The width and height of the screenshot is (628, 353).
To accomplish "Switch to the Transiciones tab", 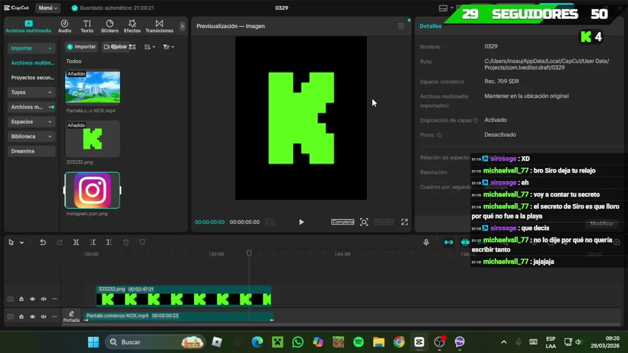I will (x=159, y=26).
